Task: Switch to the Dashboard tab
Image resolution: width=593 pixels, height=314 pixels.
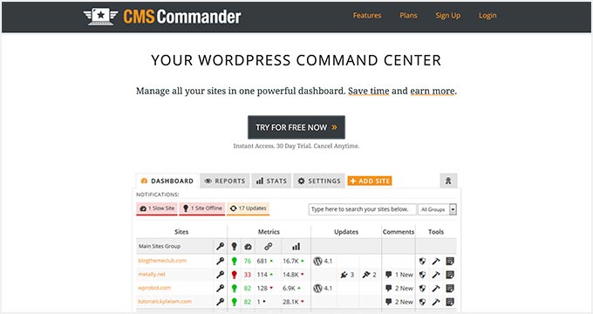Action: (x=167, y=181)
